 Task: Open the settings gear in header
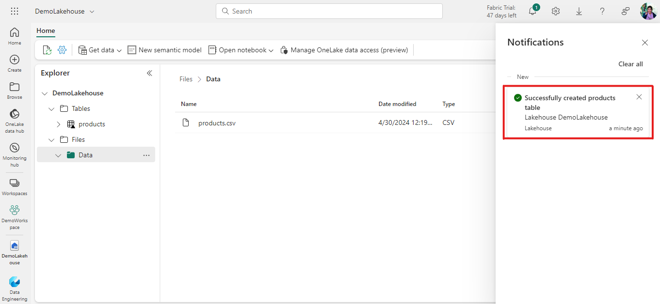click(556, 11)
